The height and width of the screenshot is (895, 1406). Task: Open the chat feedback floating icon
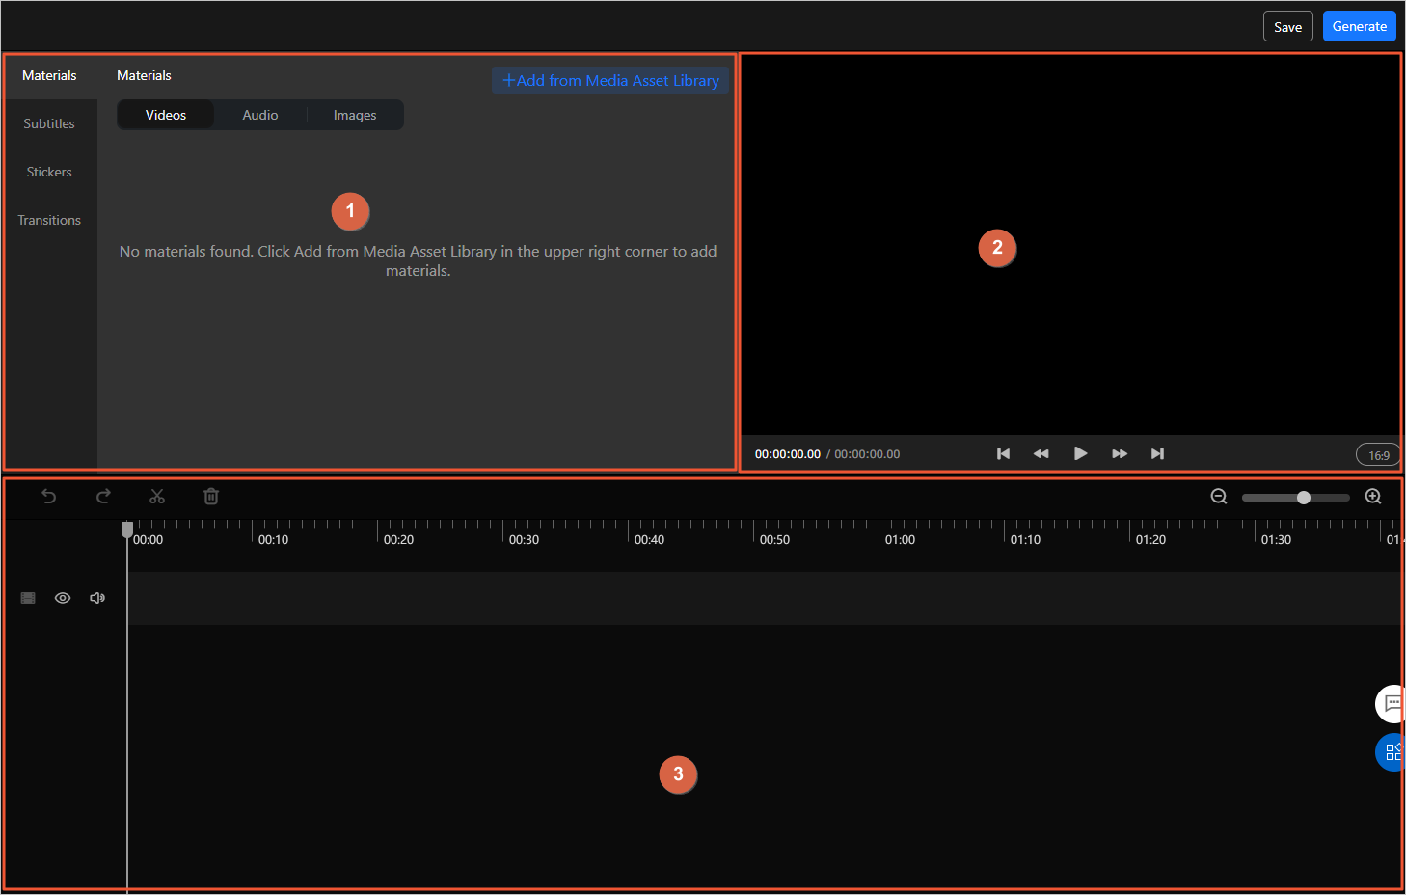[1391, 703]
